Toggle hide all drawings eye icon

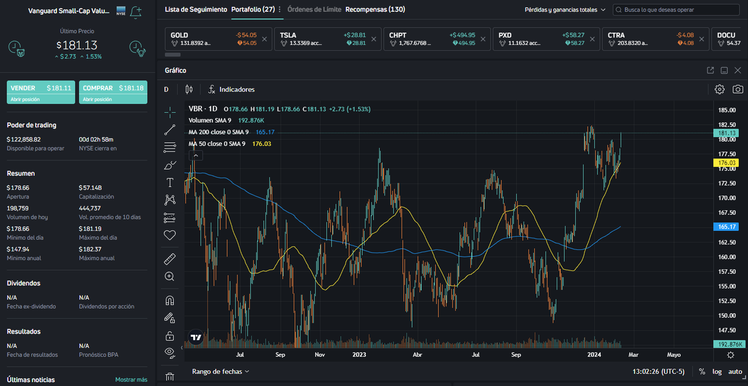pyautogui.click(x=170, y=353)
